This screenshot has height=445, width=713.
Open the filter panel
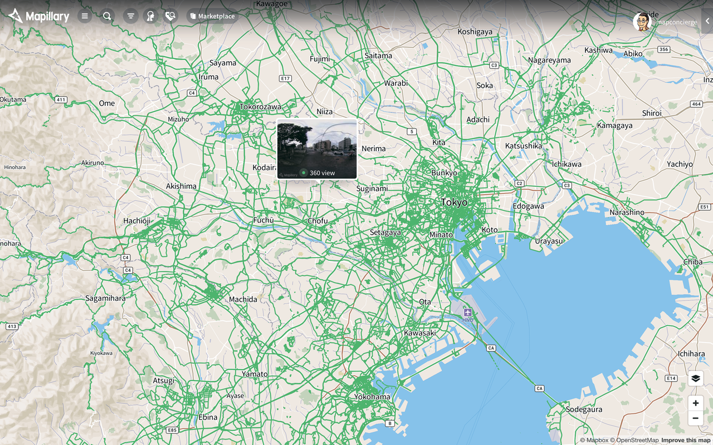click(130, 16)
